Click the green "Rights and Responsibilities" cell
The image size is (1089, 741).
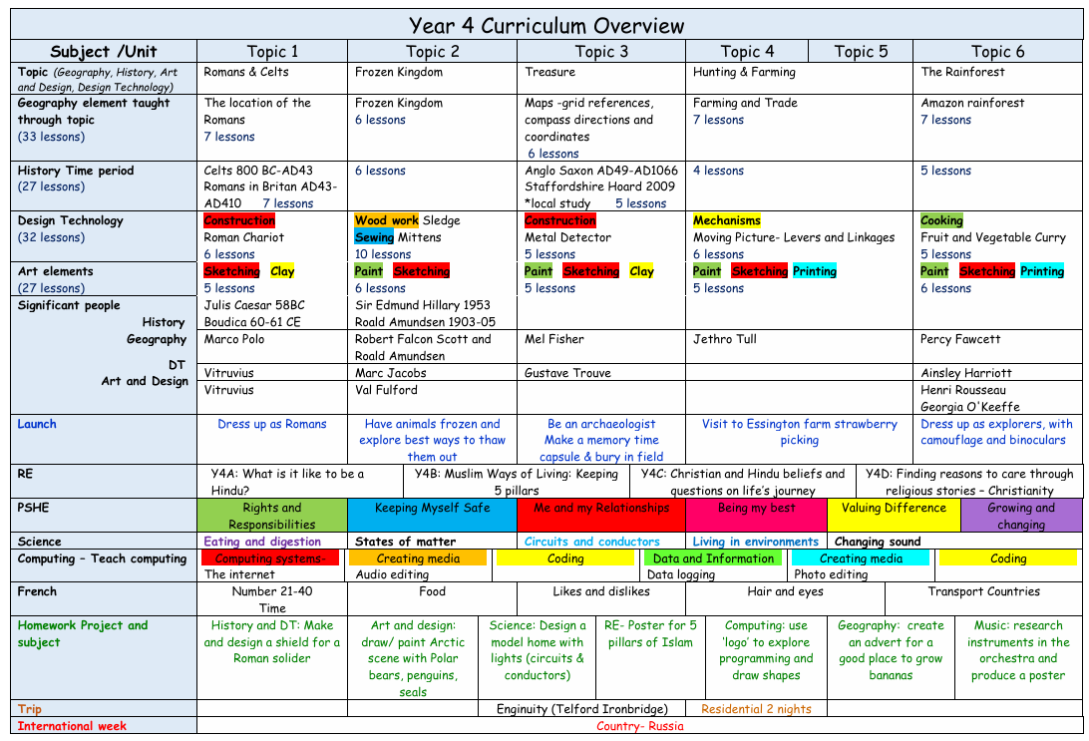271,516
